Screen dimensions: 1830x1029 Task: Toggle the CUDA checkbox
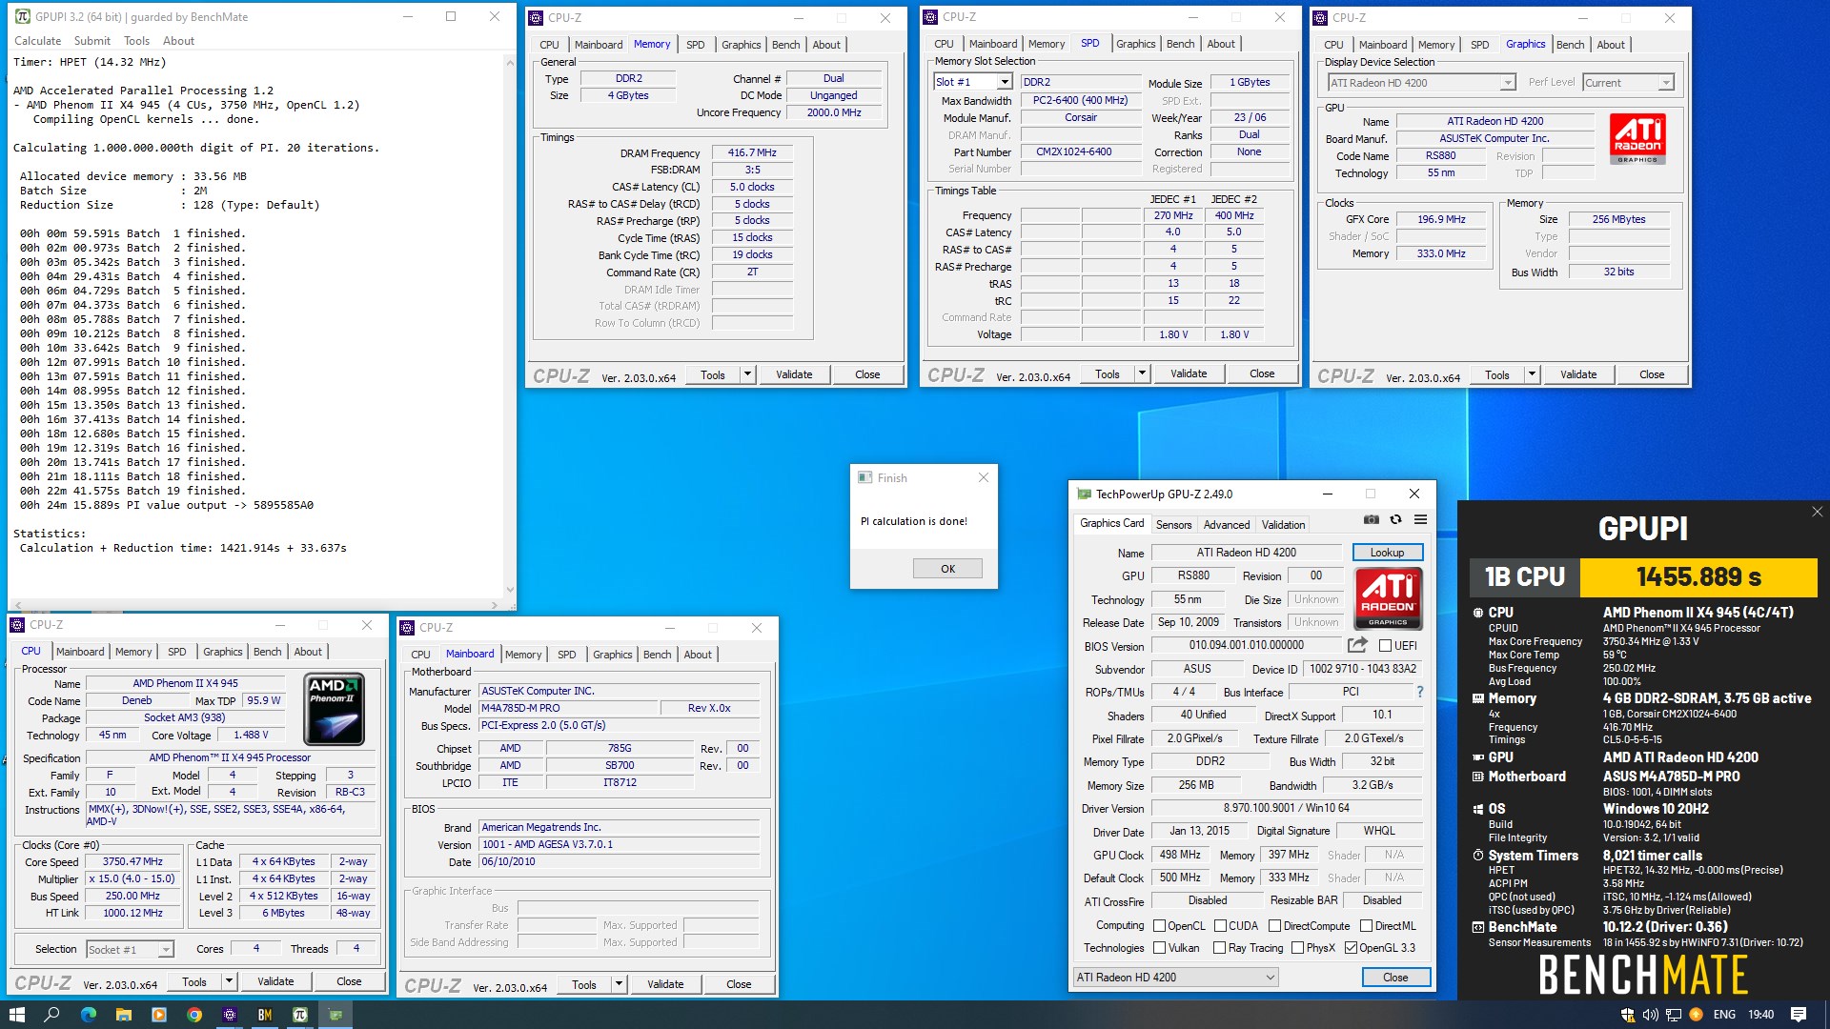tap(1220, 925)
